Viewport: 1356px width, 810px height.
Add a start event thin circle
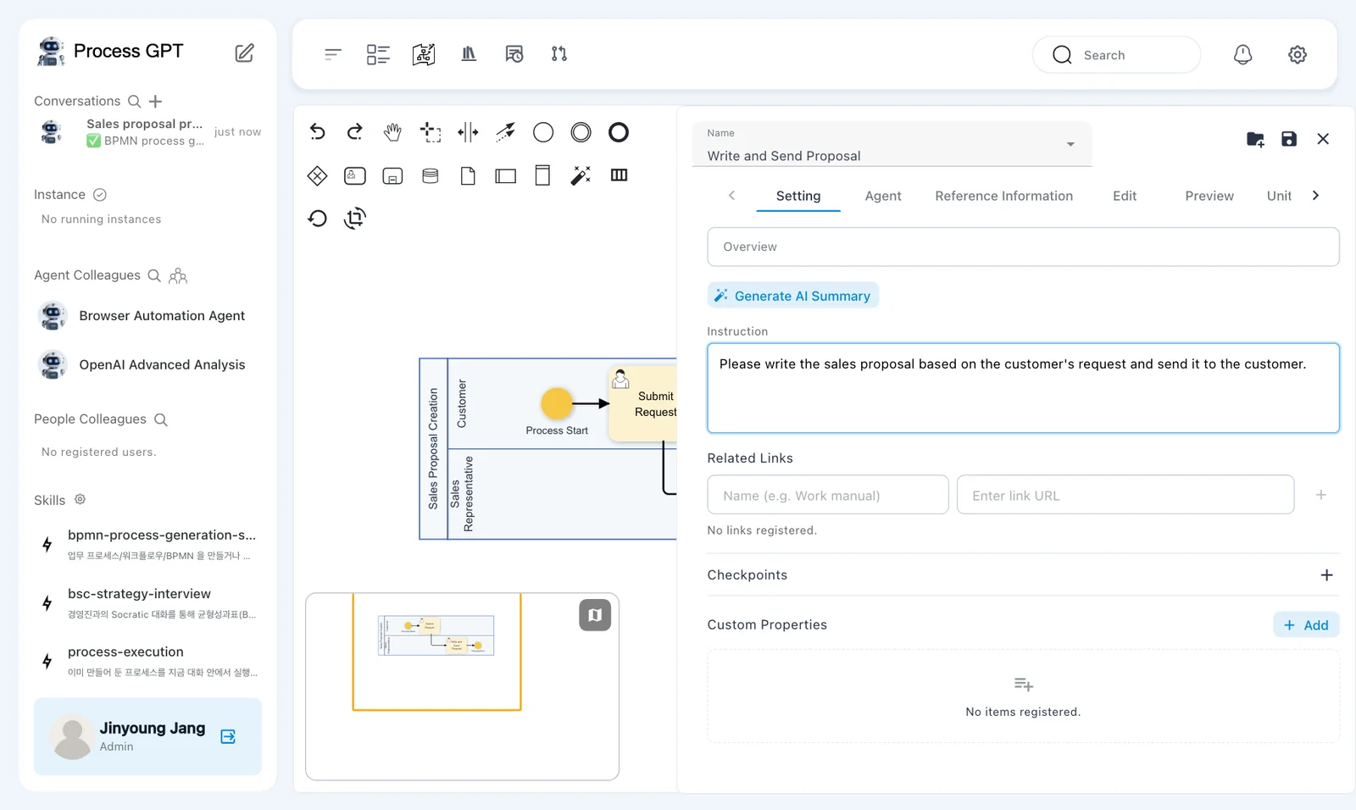(543, 132)
